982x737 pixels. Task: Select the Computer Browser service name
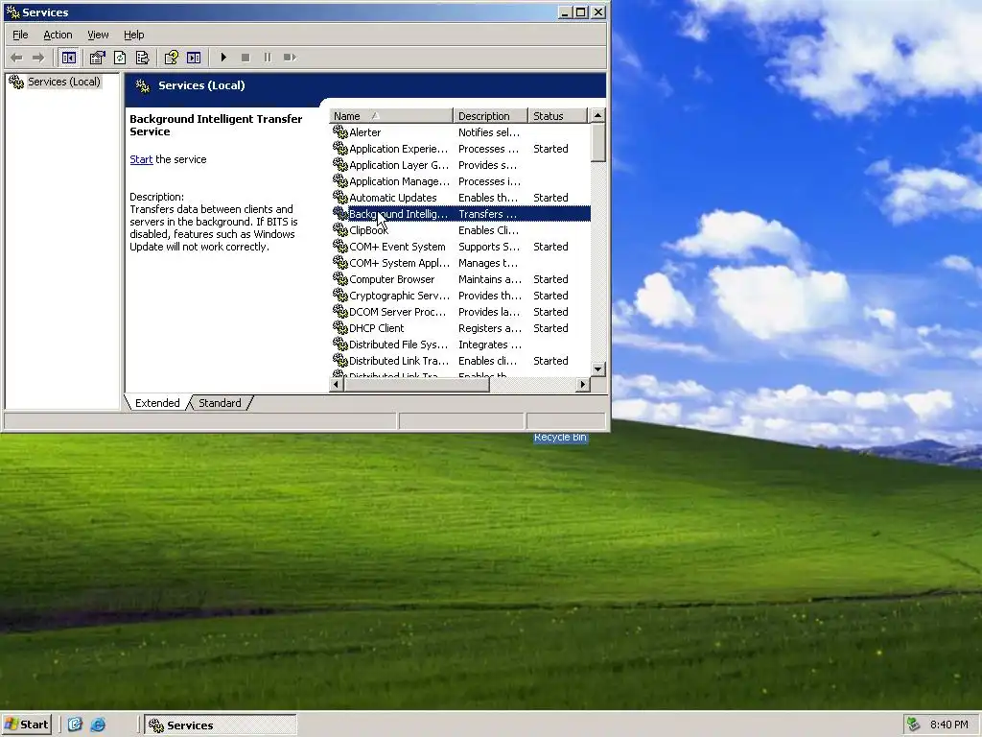coord(391,279)
